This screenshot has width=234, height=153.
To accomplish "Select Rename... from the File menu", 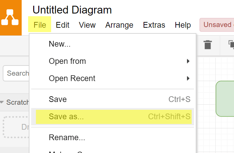I will tap(67, 137).
